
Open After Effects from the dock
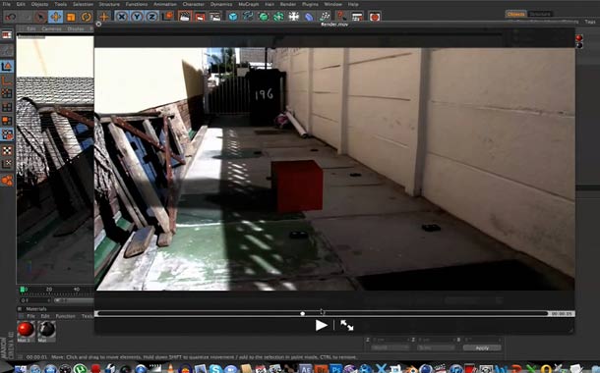click(305, 368)
